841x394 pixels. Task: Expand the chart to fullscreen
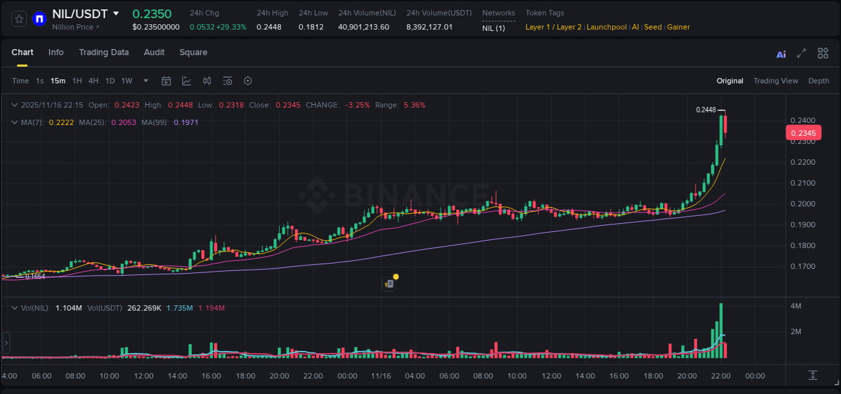tap(801, 53)
